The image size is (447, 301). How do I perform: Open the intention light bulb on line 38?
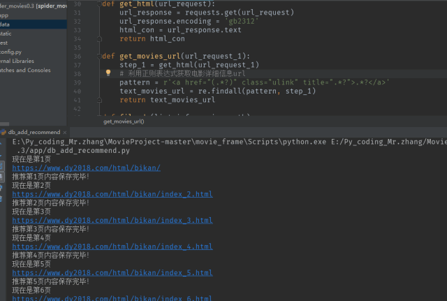click(x=108, y=73)
